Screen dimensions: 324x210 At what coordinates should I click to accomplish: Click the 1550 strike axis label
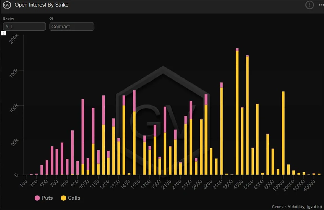pyautogui.click(x=136, y=184)
